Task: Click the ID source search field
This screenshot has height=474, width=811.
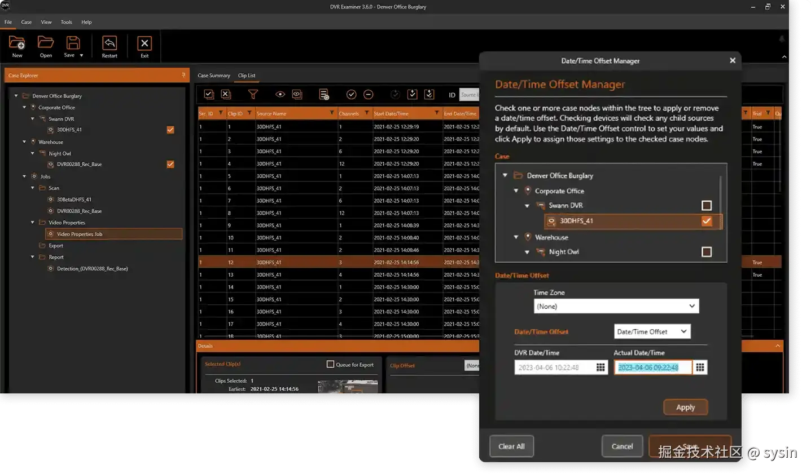Action: tap(469, 95)
